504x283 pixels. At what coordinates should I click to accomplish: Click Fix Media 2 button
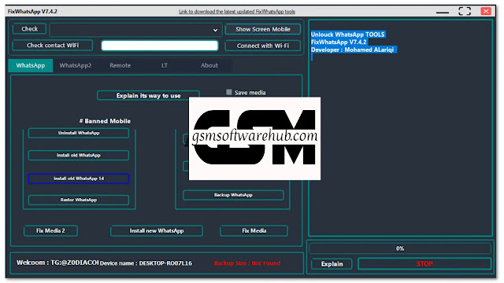click(x=50, y=230)
